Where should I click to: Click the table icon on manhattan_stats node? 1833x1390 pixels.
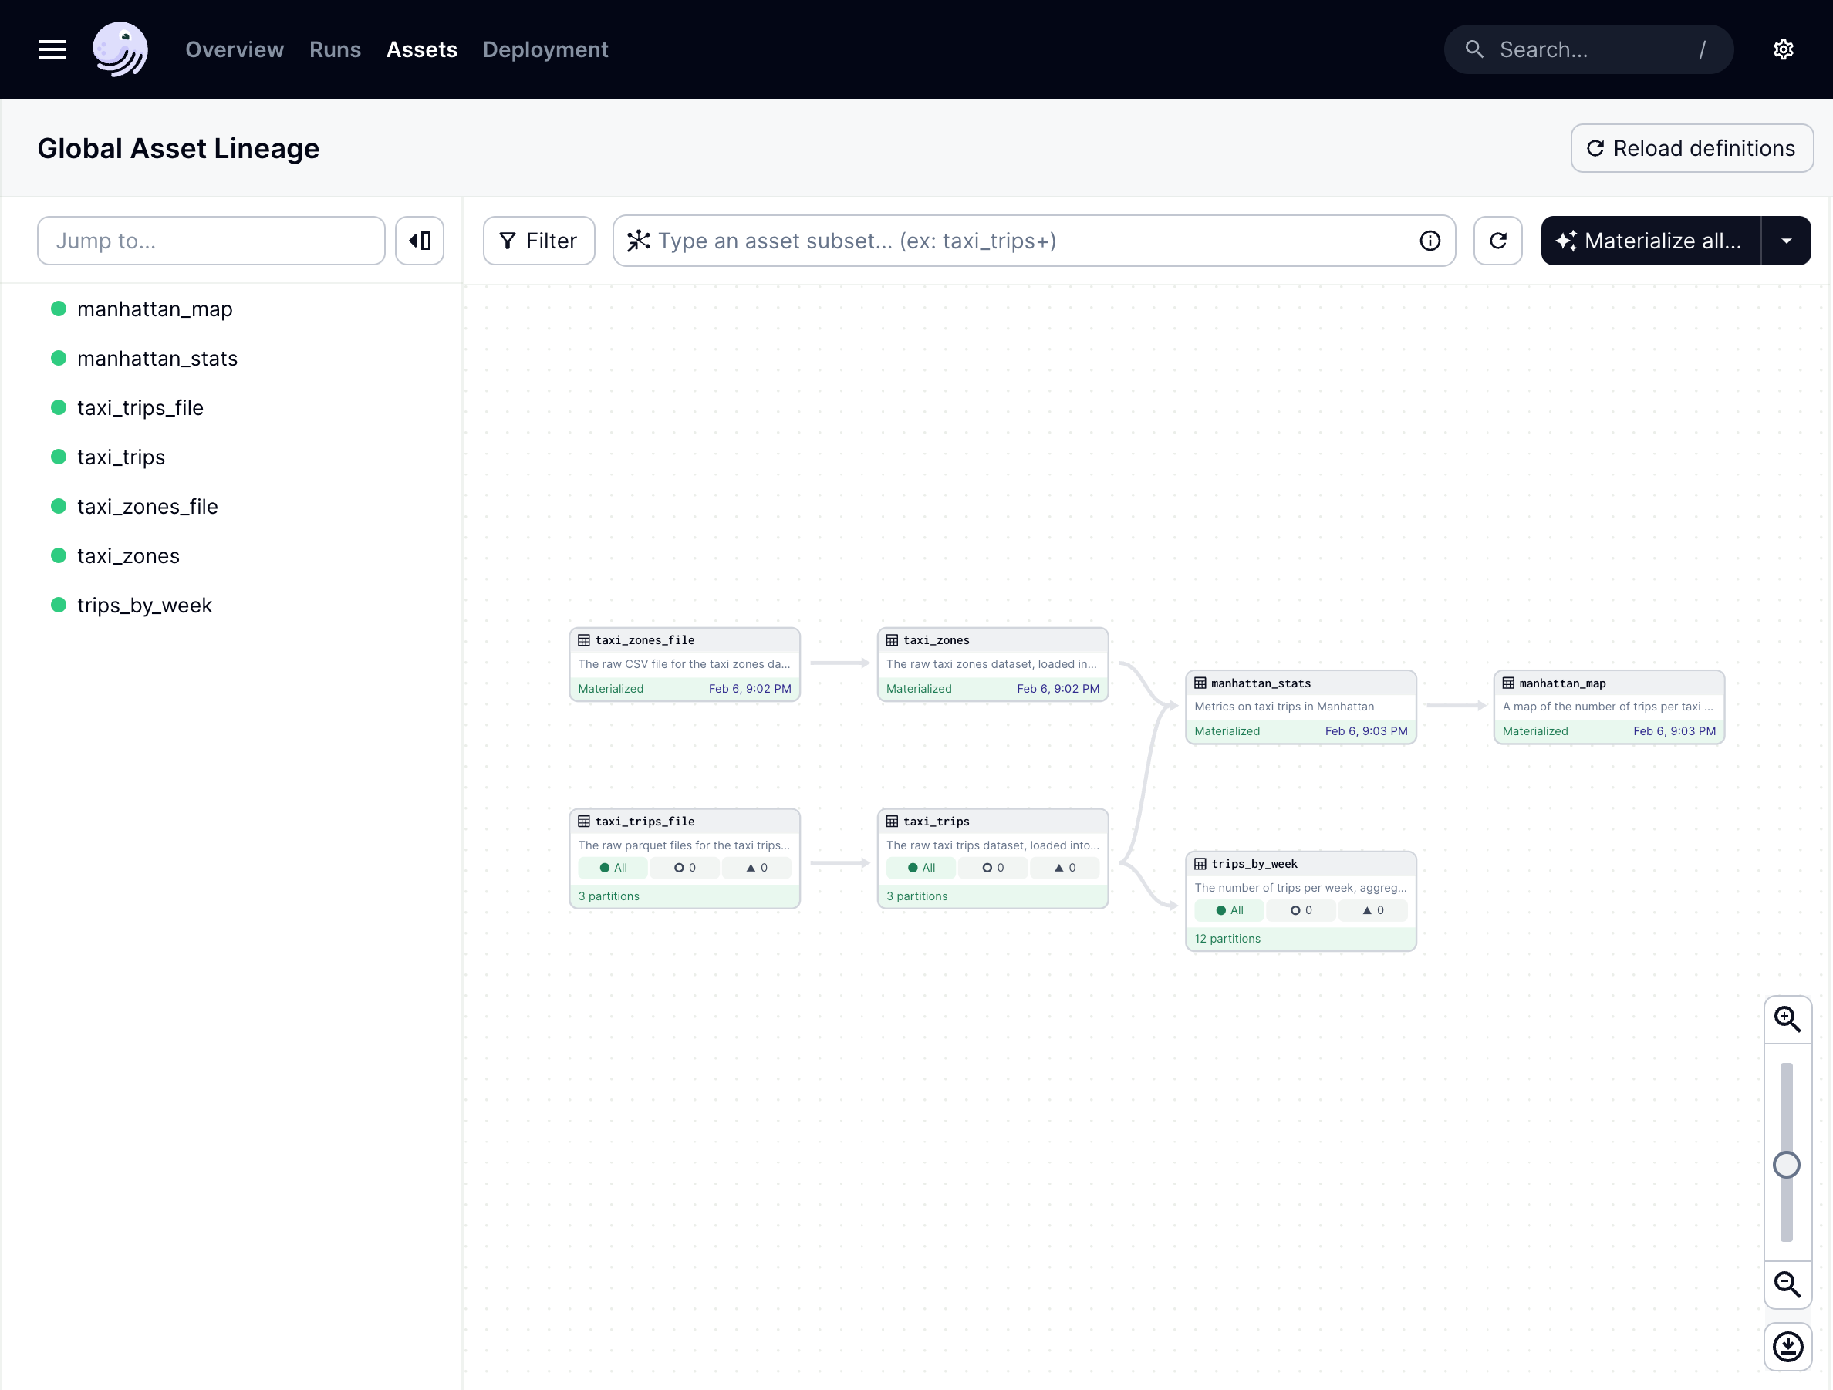1200,683
